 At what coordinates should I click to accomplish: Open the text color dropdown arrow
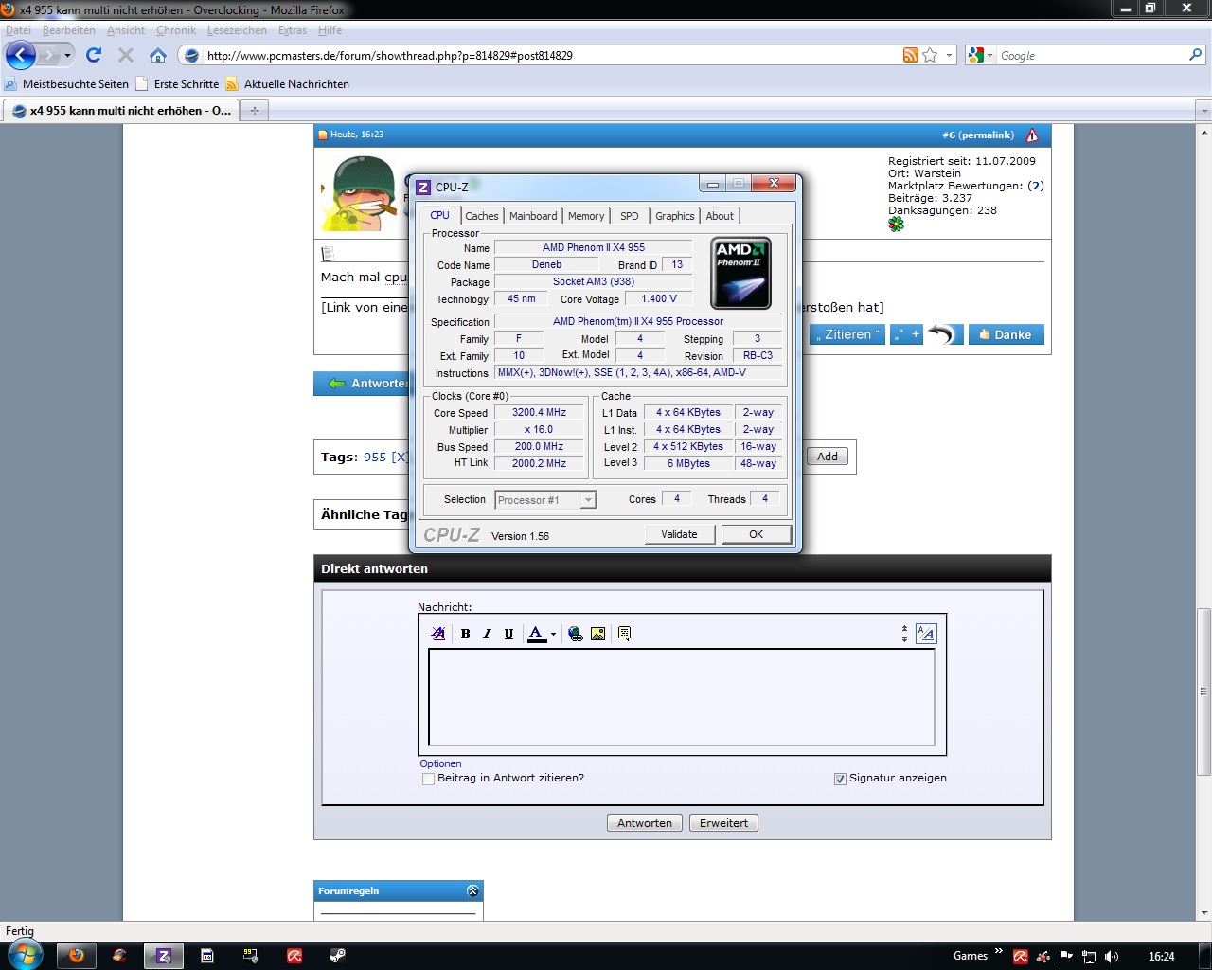(553, 635)
